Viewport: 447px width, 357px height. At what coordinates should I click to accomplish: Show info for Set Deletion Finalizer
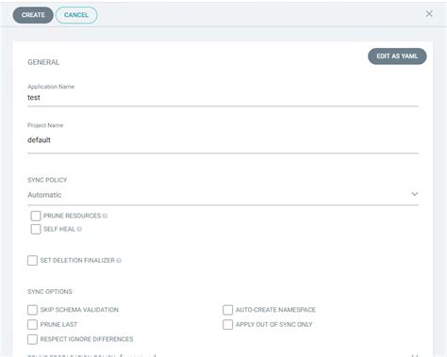pos(119,260)
